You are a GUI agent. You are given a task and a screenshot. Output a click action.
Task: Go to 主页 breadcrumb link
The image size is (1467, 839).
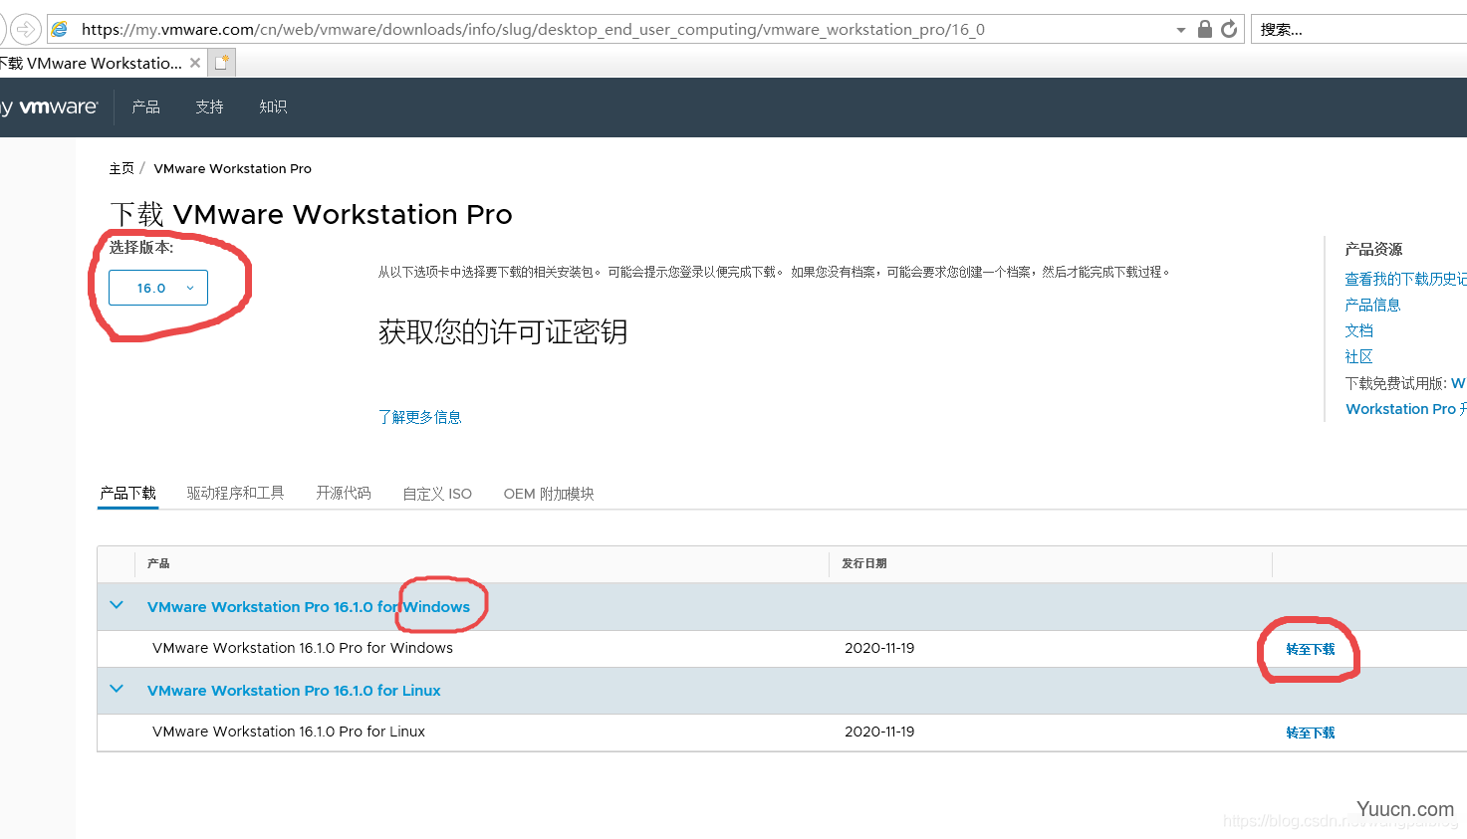tap(122, 168)
